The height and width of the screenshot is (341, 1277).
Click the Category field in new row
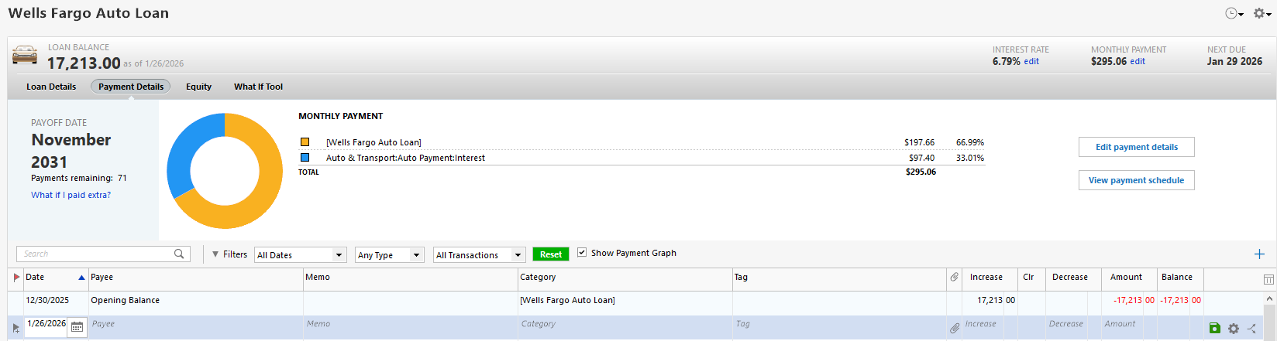[x=625, y=326]
